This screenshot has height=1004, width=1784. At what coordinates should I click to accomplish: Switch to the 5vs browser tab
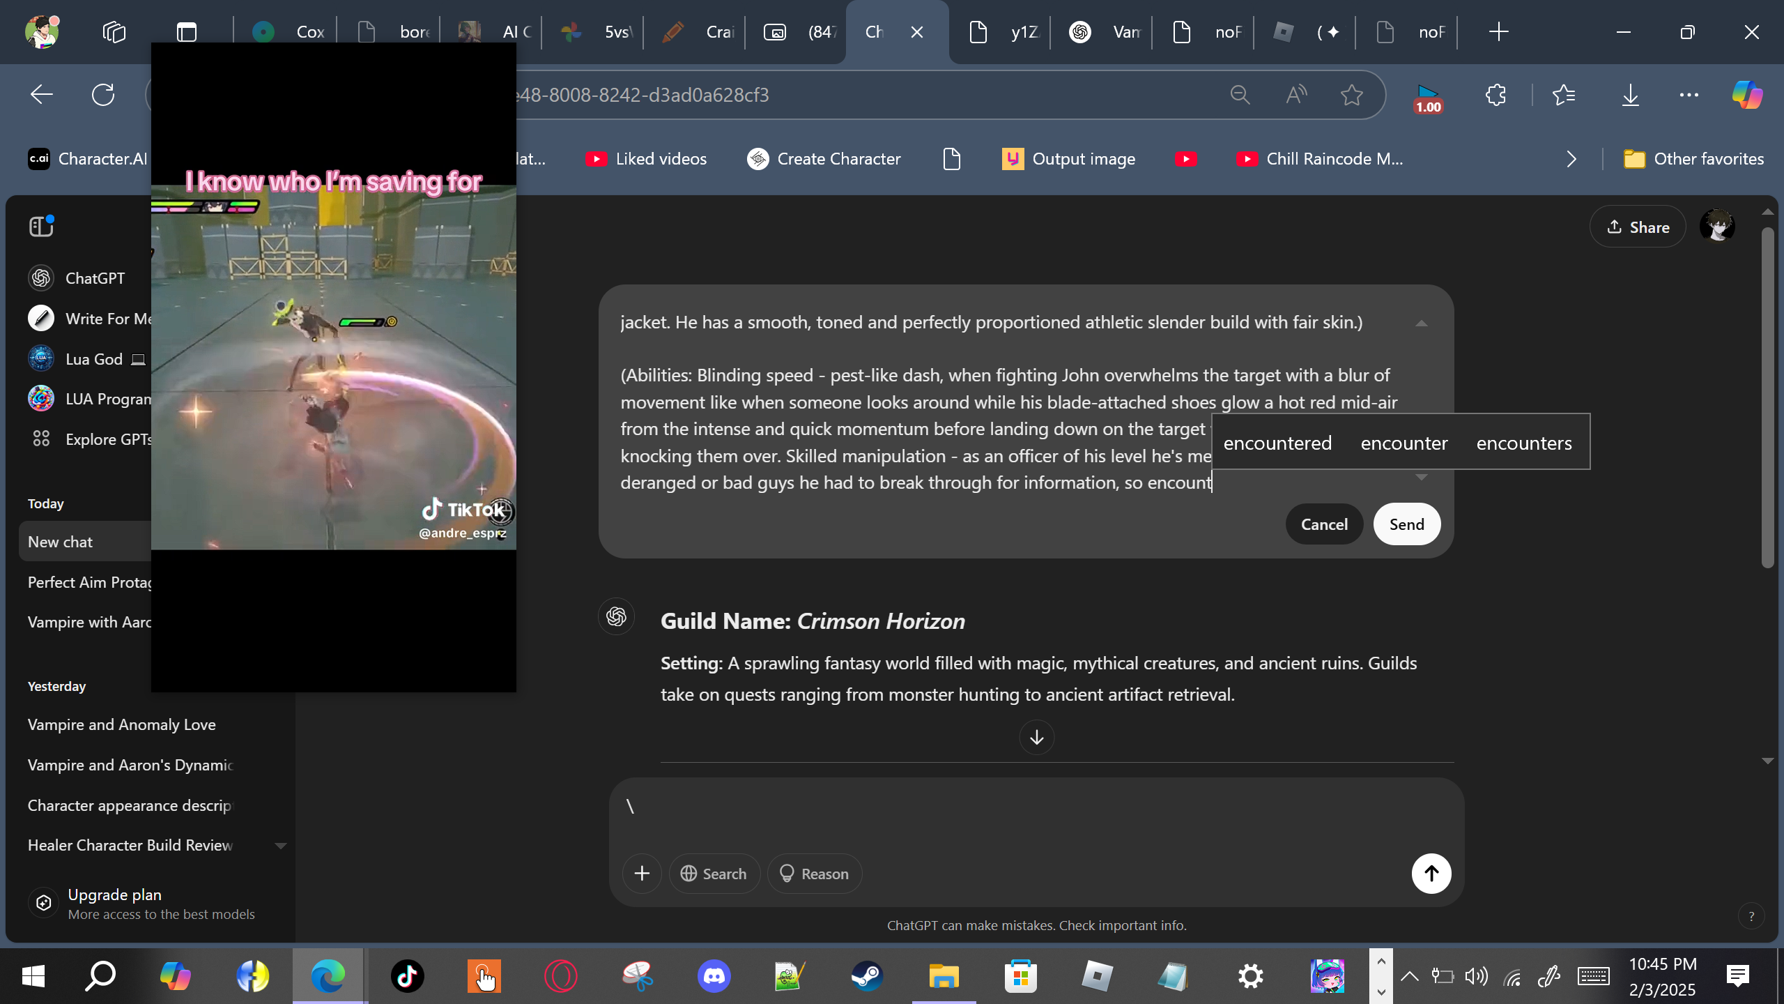pyautogui.click(x=595, y=32)
